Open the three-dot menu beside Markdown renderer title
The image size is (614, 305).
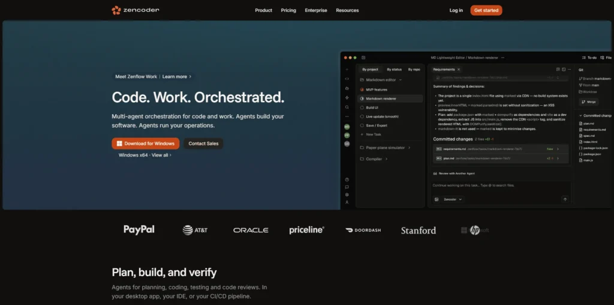click(x=502, y=58)
